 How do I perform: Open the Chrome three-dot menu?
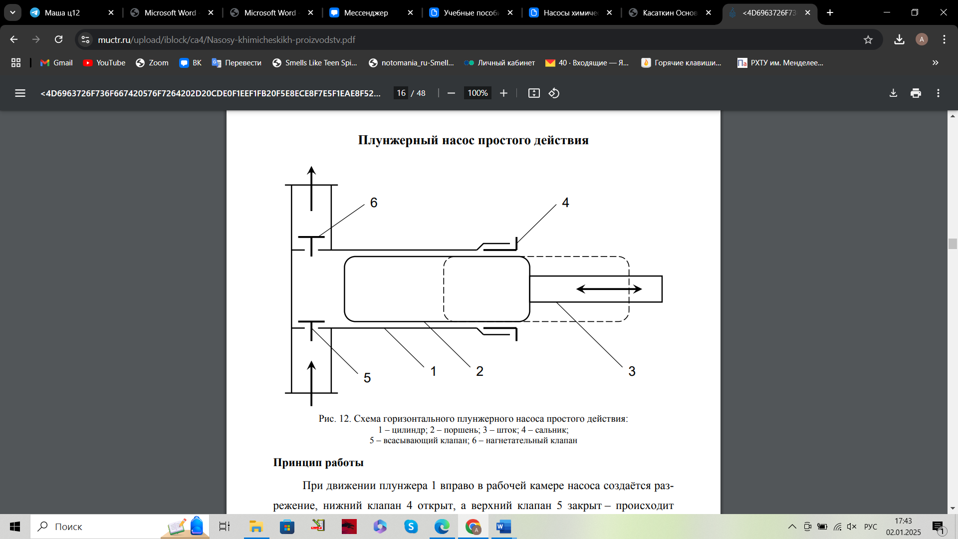pyautogui.click(x=944, y=39)
